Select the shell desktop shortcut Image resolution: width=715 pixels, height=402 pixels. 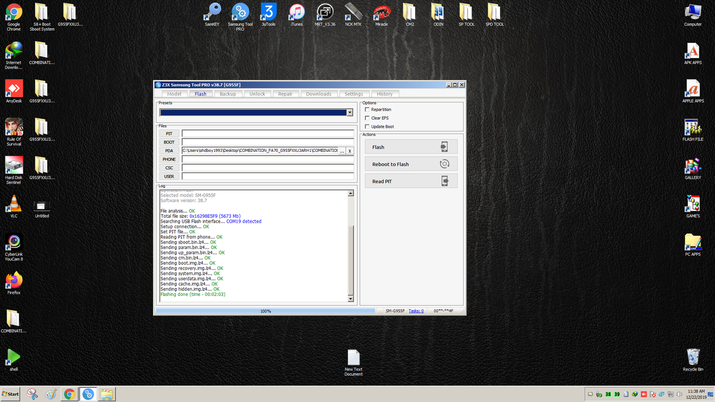pyautogui.click(x=13, y=360)
